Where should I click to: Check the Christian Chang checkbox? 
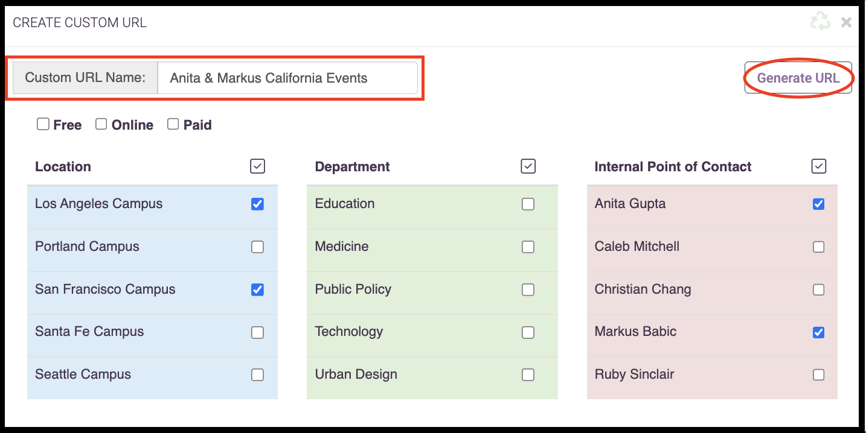819,290
